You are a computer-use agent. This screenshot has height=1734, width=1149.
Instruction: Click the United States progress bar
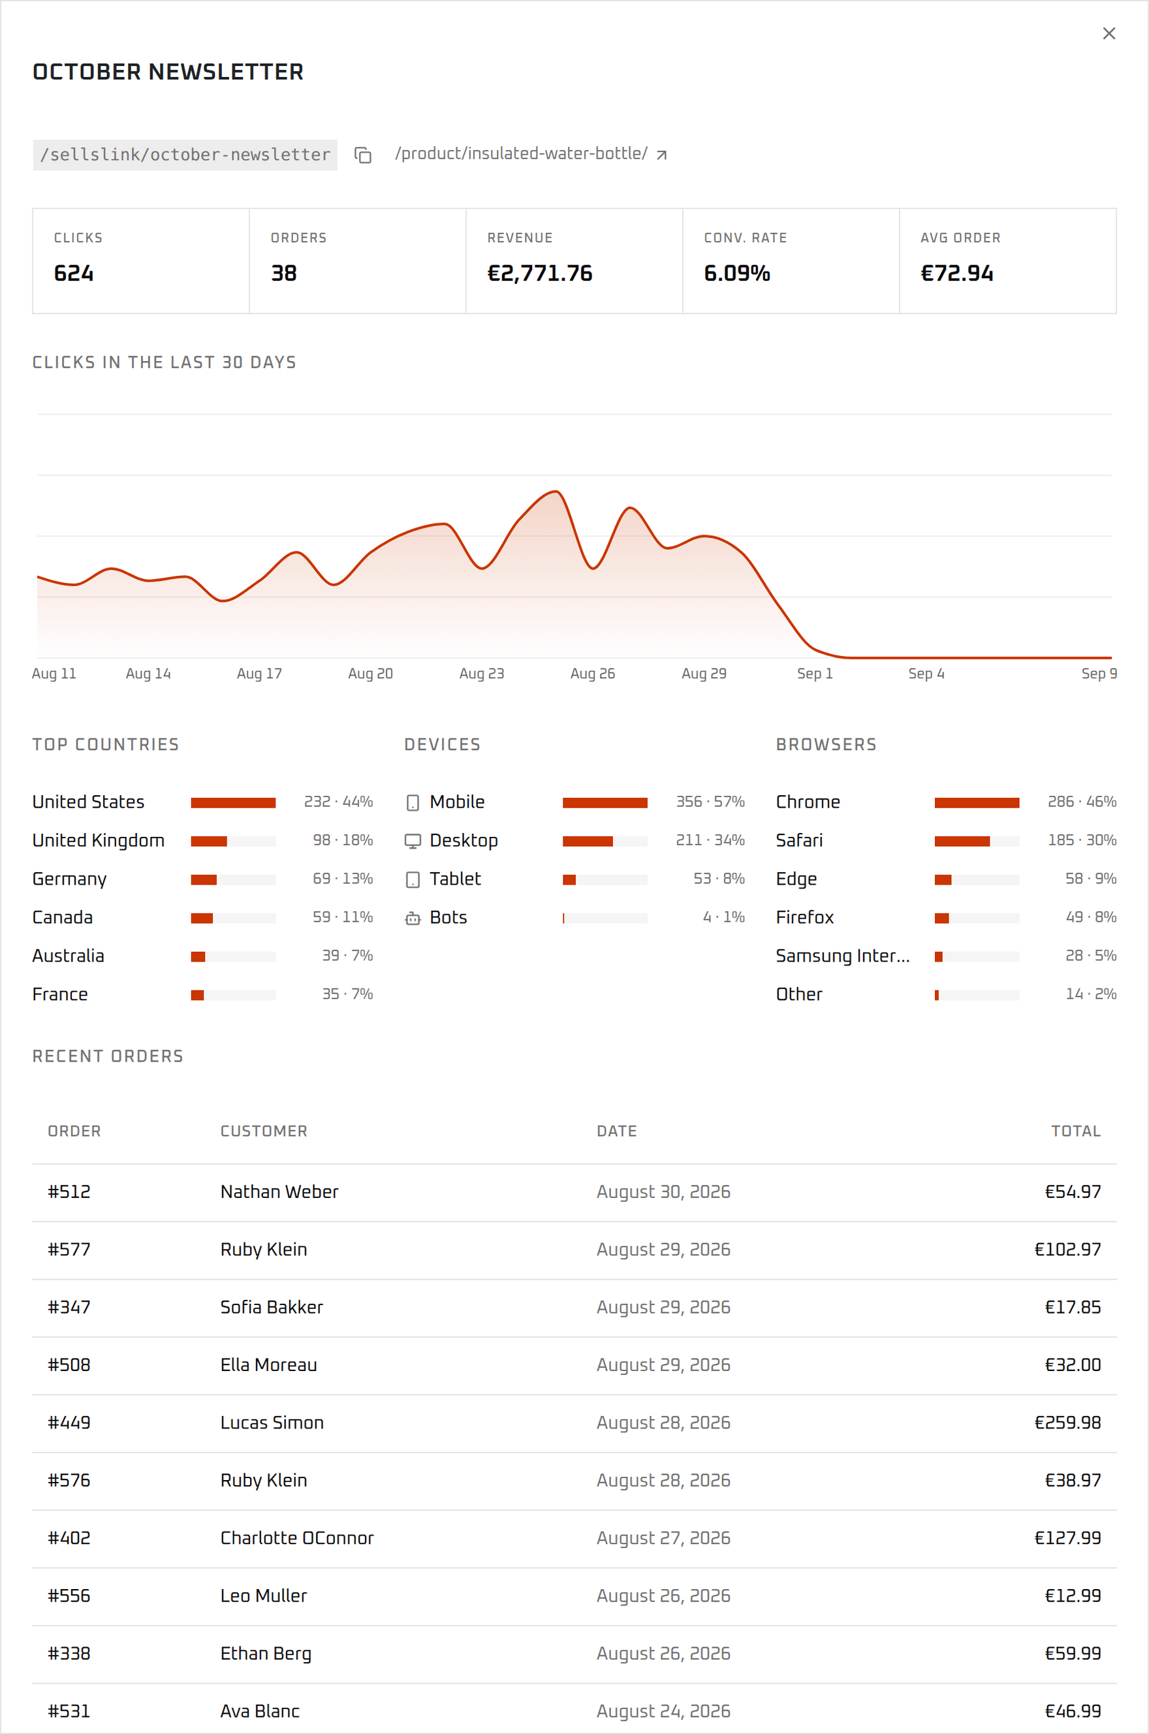(233, 803)
